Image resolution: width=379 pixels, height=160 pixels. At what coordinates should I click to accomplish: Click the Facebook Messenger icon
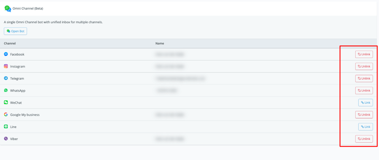coord(6,54)
